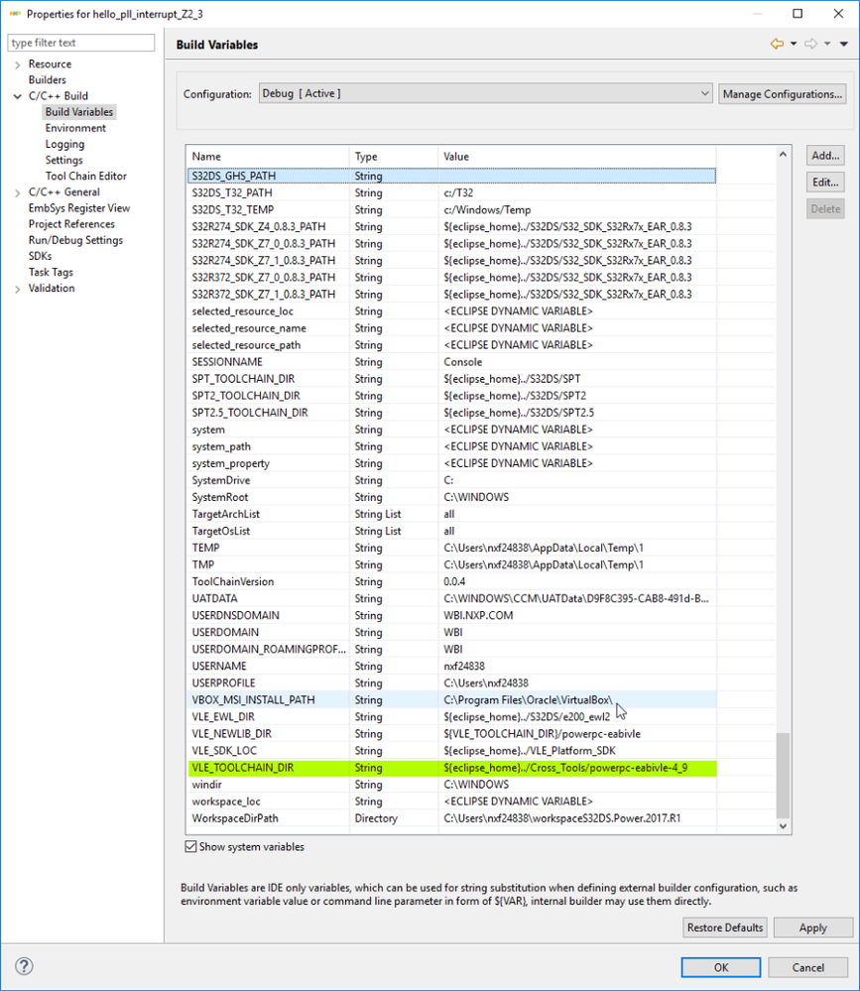Expand the C/C++ General tree node

[x=17, y=192]
